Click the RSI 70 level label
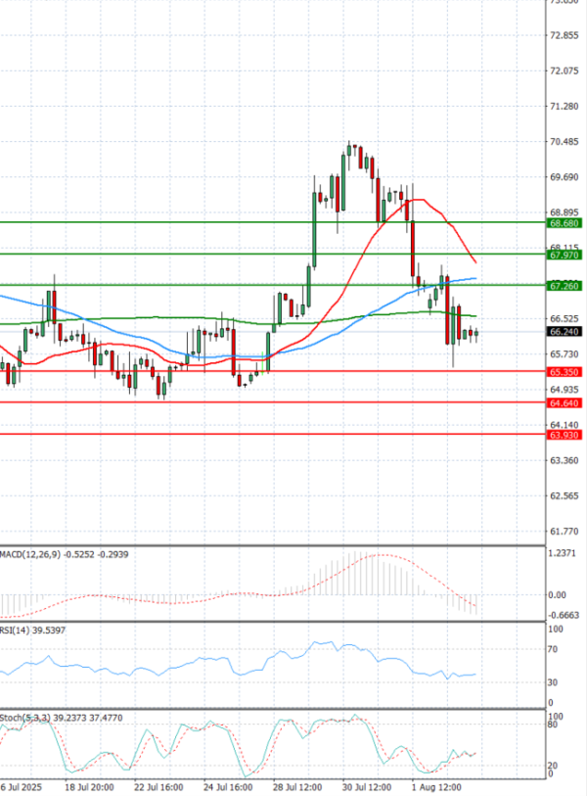Image resolution: width=587 pixels, height=796 pixels. click(x=554, y=649)
